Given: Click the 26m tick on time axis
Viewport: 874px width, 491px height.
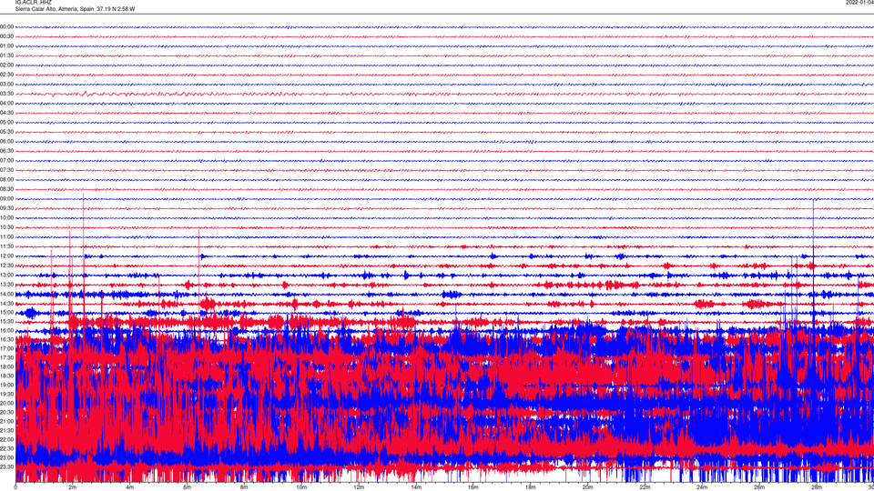Looking at the screenshot, I should pos(759,487).
